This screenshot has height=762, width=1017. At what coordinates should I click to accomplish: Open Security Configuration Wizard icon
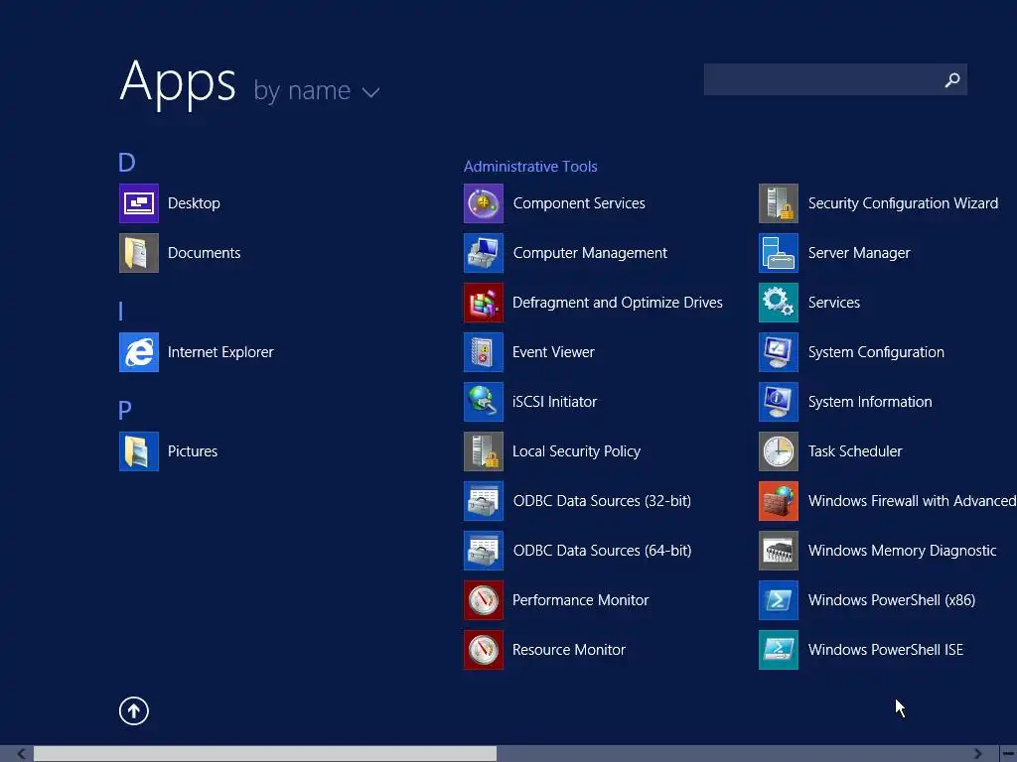tap(779, 203)
